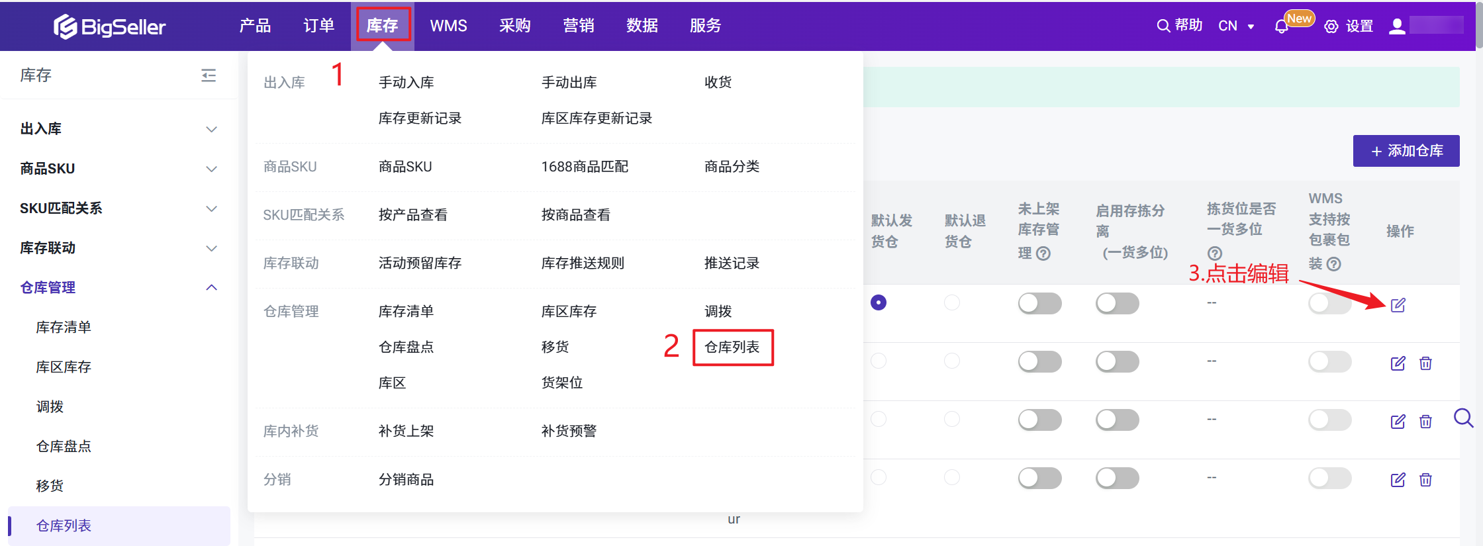Toggle 未上架库存管理 switch in the first row
1483x546 pixels.
[x=1039, y=304]
